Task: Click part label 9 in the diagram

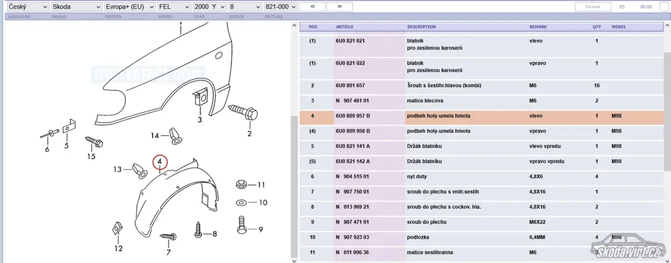Action: [261, 230]
